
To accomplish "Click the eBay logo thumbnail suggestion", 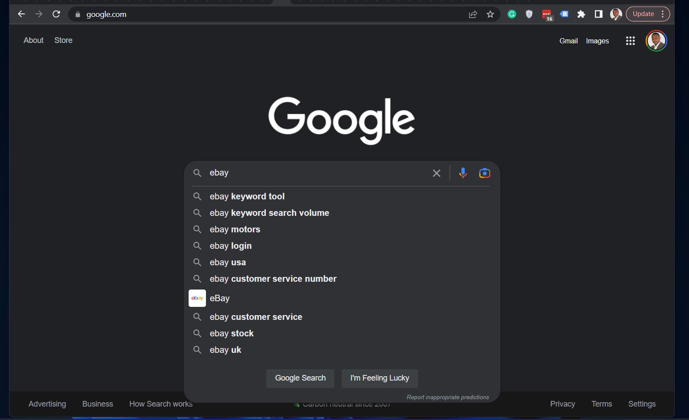I will pyautogui.click(x=197, y=298).
